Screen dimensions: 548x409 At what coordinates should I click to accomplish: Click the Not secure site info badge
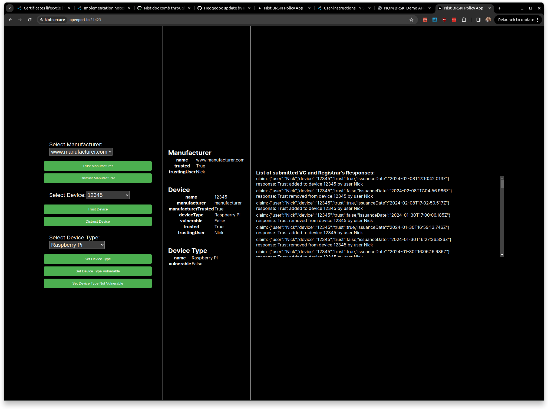(52, 20)
